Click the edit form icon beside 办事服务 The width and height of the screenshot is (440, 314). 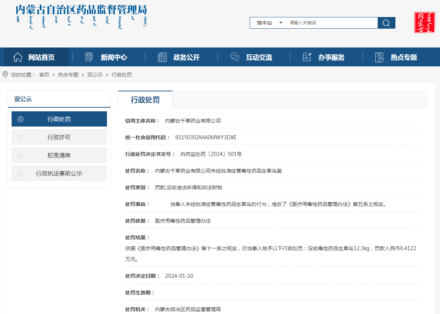(307, 57)
